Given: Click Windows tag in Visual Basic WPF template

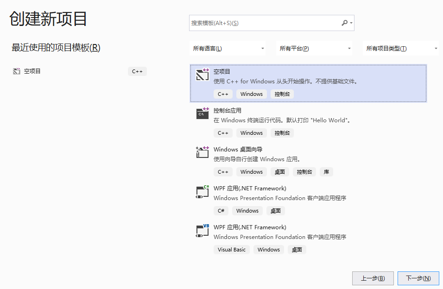Looking at the screenshot, I should (269, 250).
